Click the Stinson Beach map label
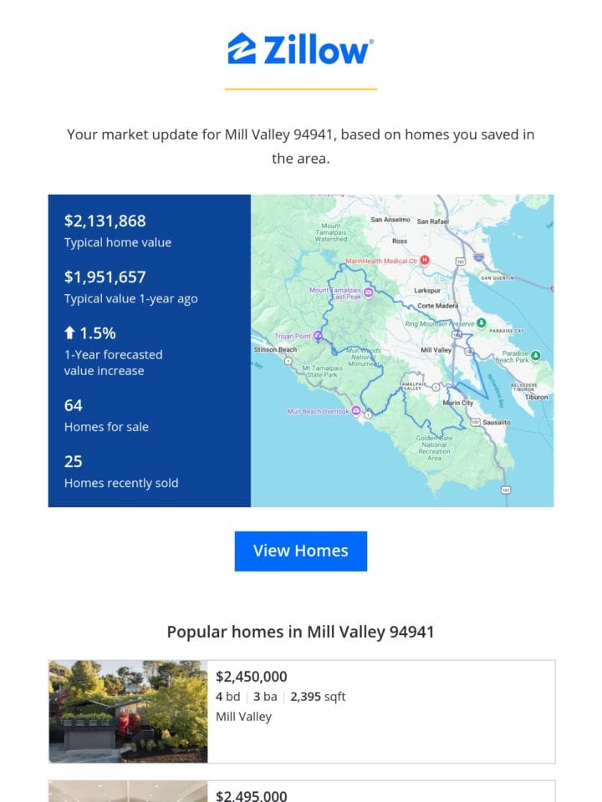602x802 pixels. [275, 349]
